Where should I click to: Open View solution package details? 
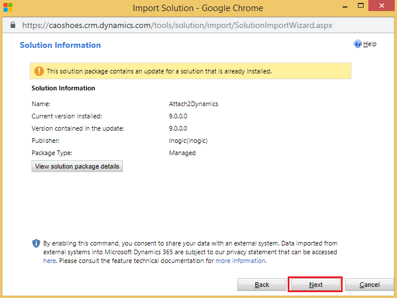[x=77, y=166]
